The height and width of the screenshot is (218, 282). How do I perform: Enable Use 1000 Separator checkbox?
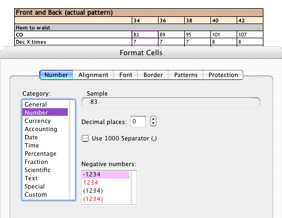(x=85, y=138)
